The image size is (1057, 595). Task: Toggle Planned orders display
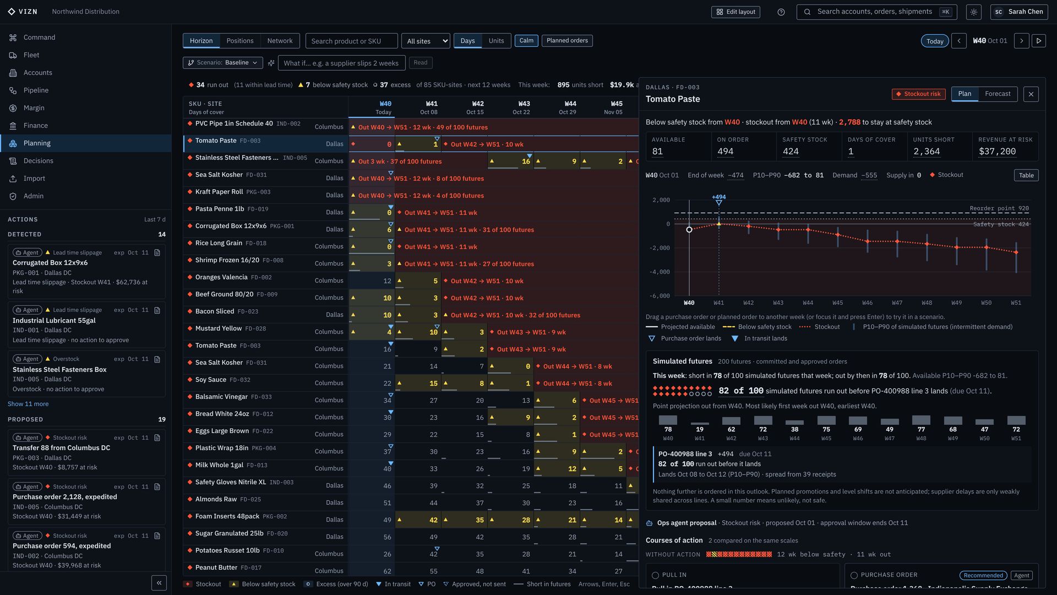[x=567, y=41]
